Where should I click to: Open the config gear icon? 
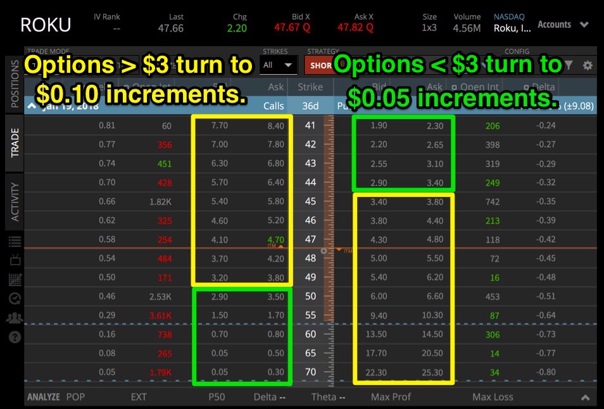coord(588,65)
